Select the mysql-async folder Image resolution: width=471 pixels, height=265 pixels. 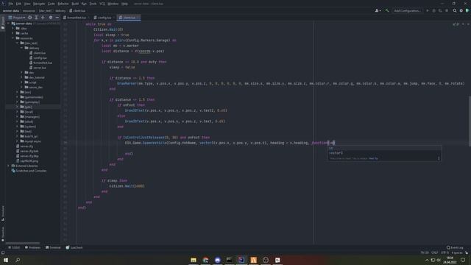point(31,141)
